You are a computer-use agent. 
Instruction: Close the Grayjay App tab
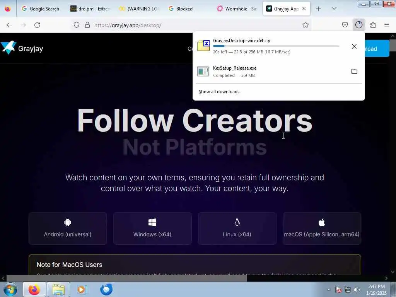point(304,9)
